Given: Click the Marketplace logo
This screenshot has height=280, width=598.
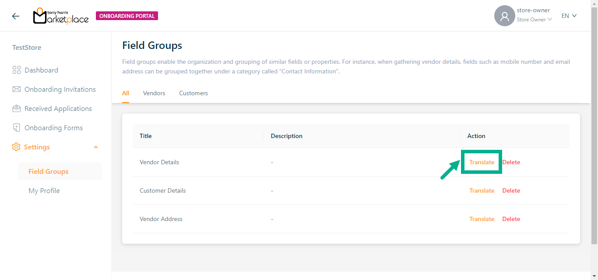Looking at the screenshot, I should pos(61,16).
